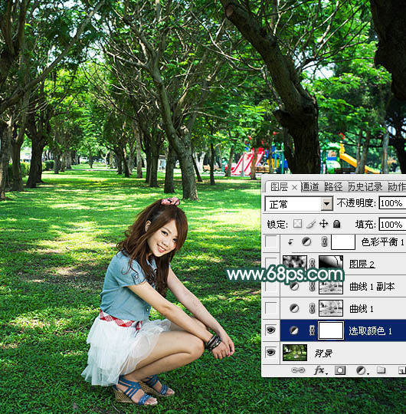Open the 动作 (Actions) tab
The image size is (406, 414).
[397, 187]
